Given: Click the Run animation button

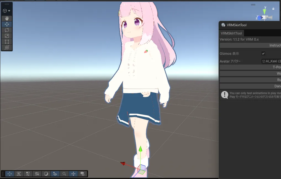Looking at the screenshot, I should pyautogui.click(x=250, y=80).
